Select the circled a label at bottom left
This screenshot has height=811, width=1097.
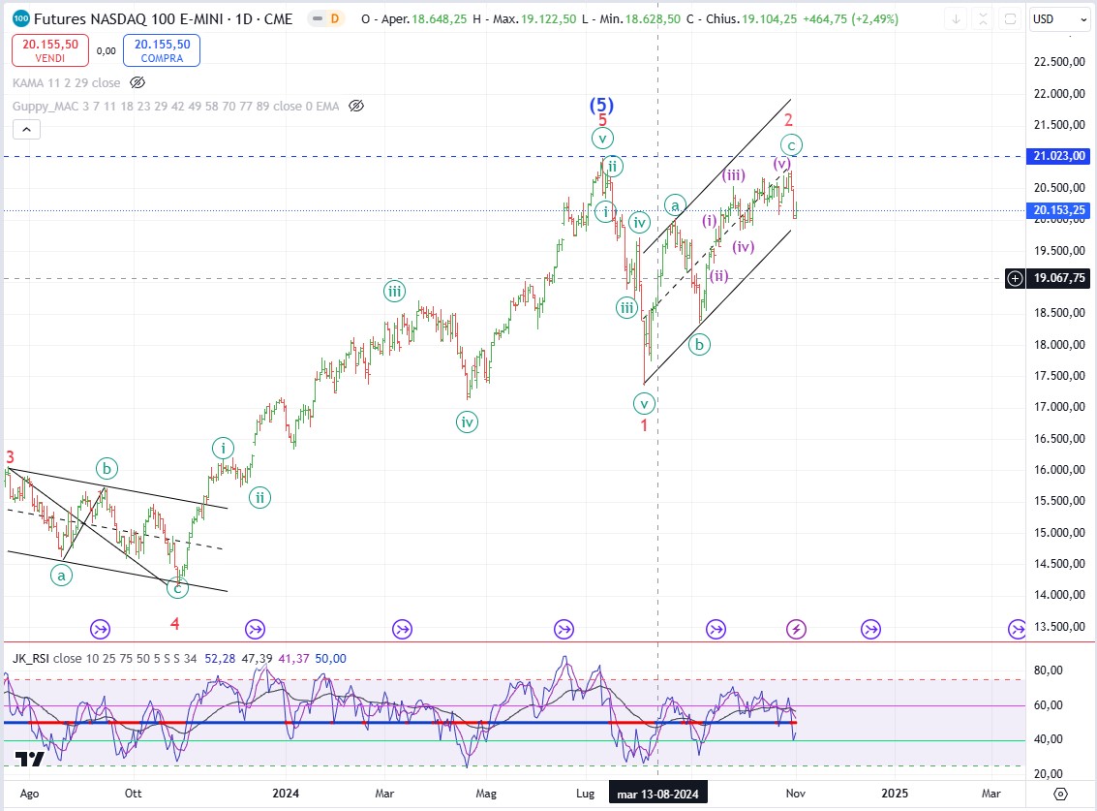coord(62,576)
